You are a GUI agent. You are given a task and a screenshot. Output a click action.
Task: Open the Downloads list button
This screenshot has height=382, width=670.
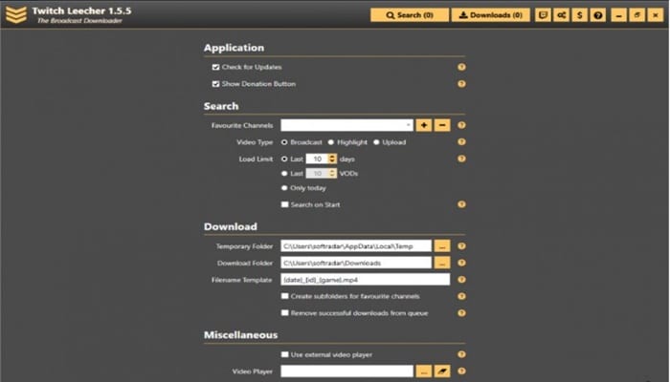tap(490, 15)
